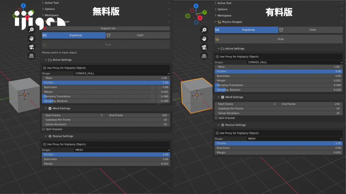
Task: Enable Use Proxy under left Passive Settings
Action: pyautogui.click(x=45, y=144)
